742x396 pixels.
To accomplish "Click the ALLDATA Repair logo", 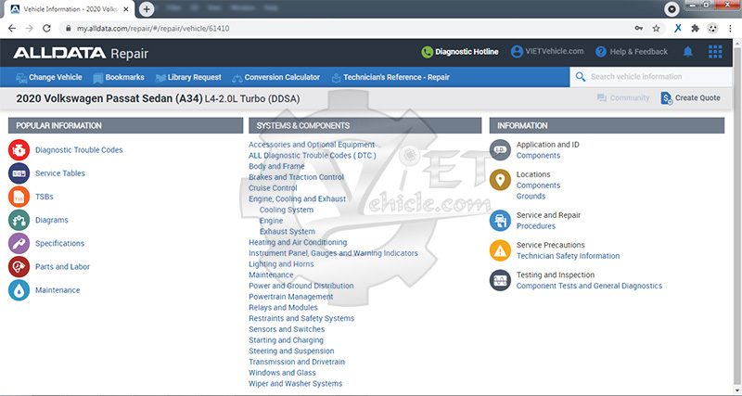I will click(x=81, y=53).
